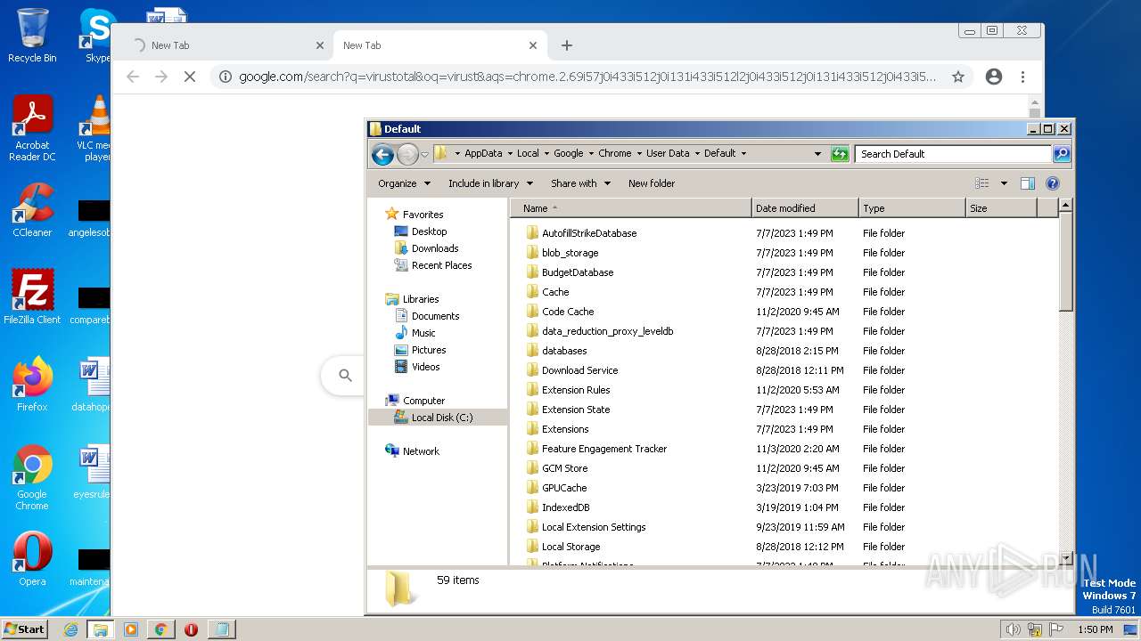The image size is (1141, 641).
Task: Open the Chrome profile avatar icon
Action: point(994,77)
